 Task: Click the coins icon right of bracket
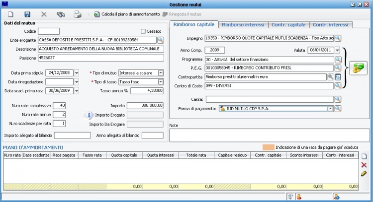tap(358, 68)
